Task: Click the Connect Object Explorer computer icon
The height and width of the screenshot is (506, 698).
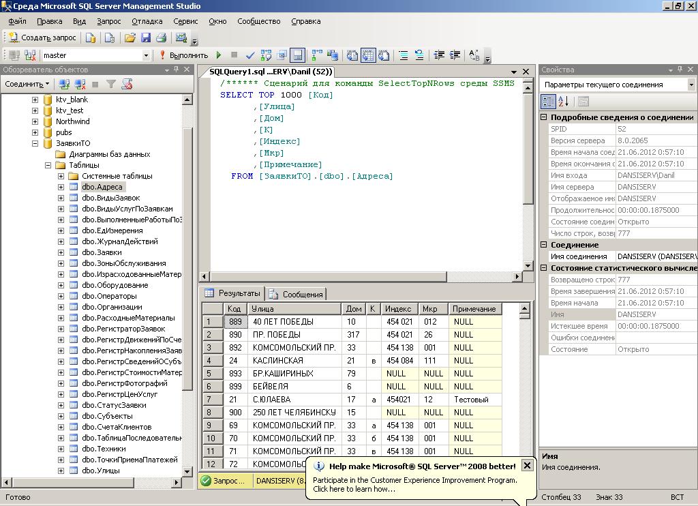Action: (64, 84)
